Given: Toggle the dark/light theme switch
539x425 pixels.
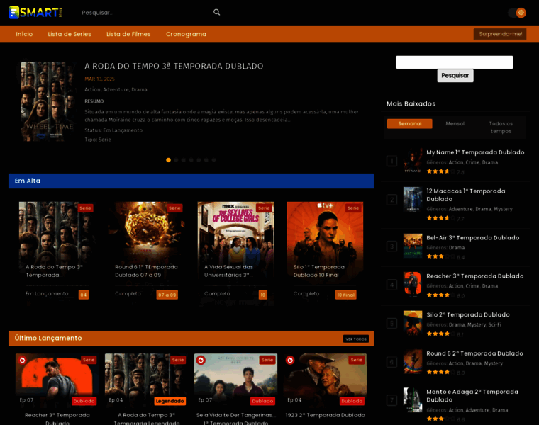Looking at the screenshot, I should coord(517,13).
